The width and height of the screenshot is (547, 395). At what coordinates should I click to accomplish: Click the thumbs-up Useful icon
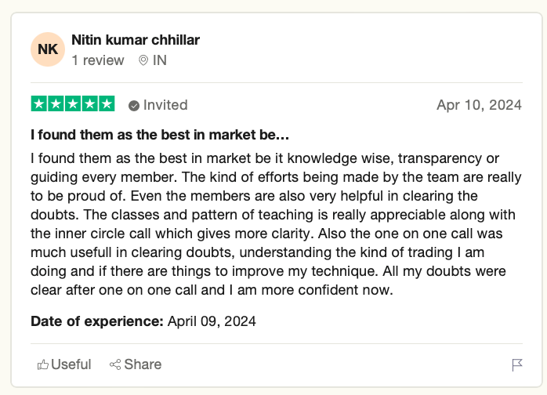[43, 364]
